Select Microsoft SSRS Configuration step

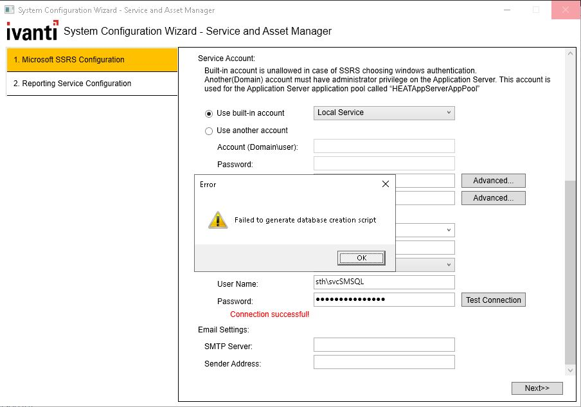92,60
